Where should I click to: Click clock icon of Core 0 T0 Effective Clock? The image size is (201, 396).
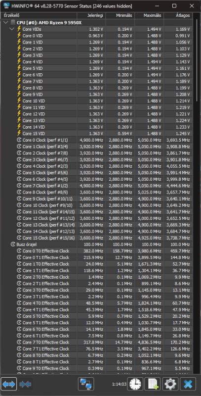point(19,251)
